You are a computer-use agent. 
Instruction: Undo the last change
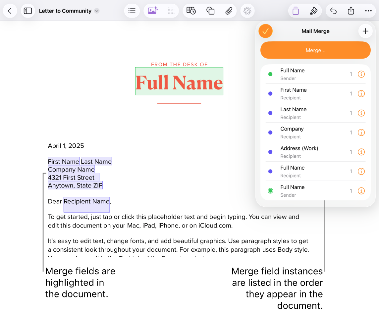(333, 11)
